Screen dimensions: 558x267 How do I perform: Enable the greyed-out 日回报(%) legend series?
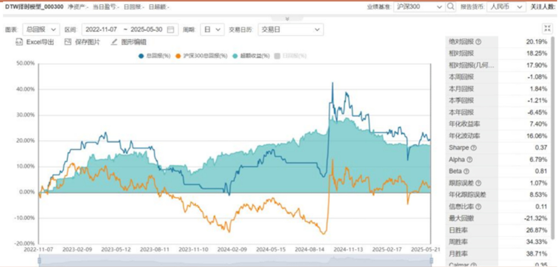(291, 56)
